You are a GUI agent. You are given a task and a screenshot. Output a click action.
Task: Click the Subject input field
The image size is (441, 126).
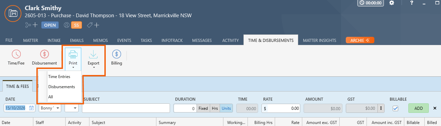click(x=126, y=108)
